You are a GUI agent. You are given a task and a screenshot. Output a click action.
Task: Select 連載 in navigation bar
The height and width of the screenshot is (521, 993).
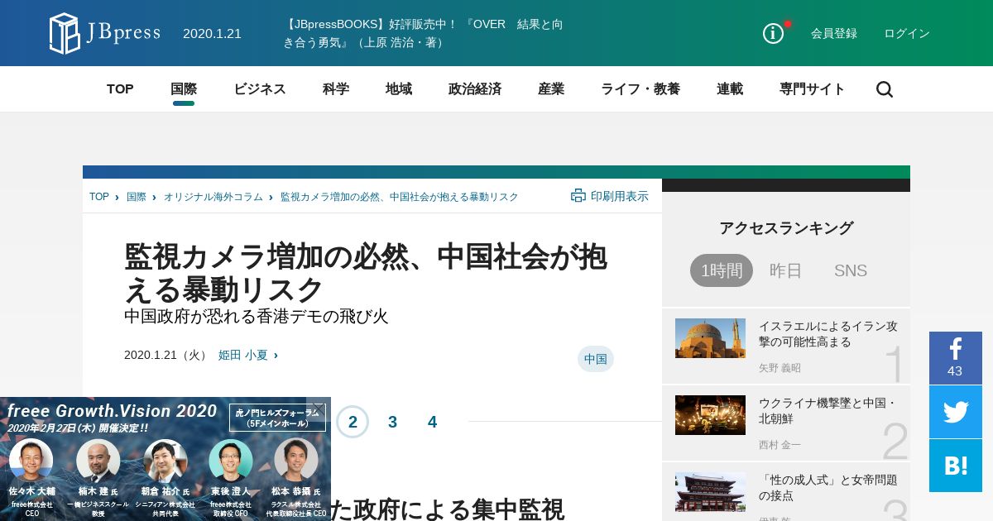point(730,89)
